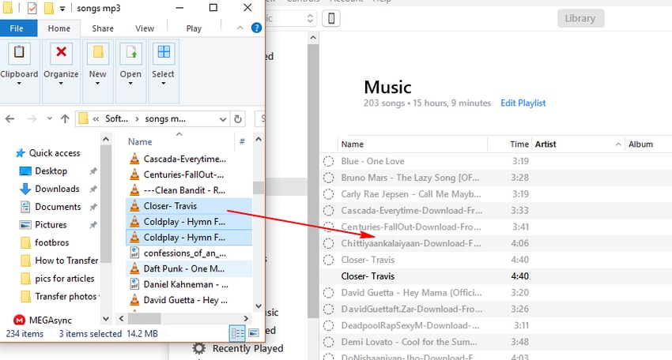Image resolution: width=672 pixels, height=360 pixels.
Task: Click the Downloads arrow icon in Quick access
Action: pyautogui.click(x=25, y=189)
